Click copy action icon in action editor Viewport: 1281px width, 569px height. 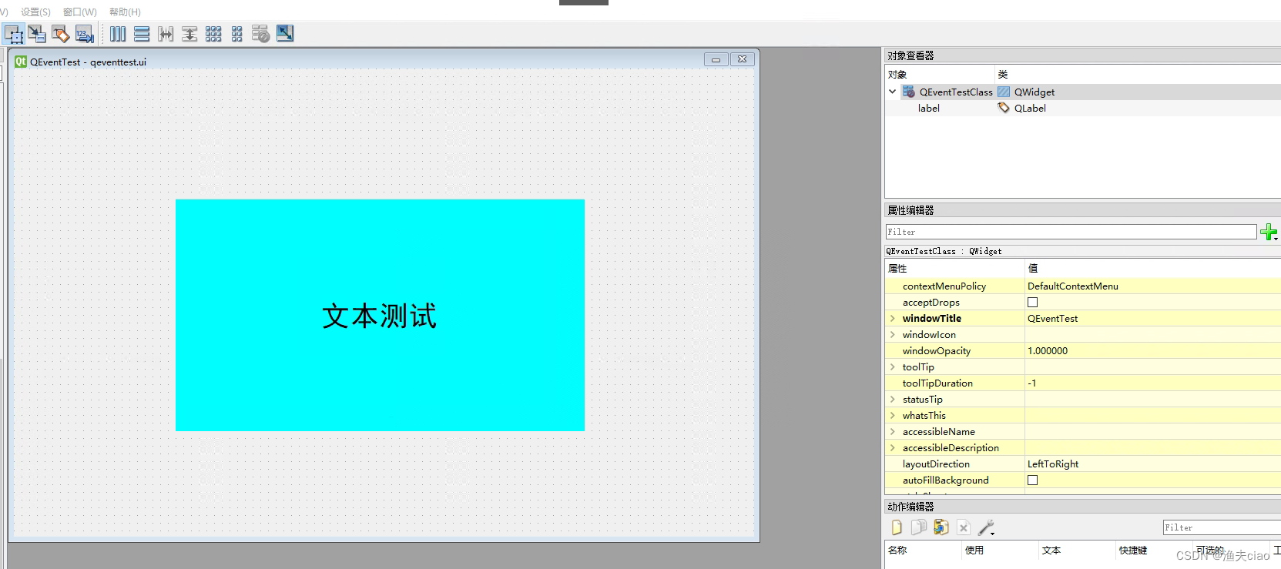(x=918, y=527)
